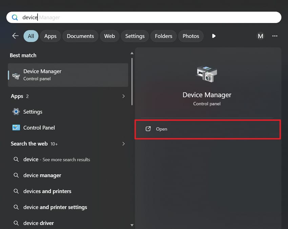
Task: Expand the Apps results section chevron
Action: click(x=123, y=96)
